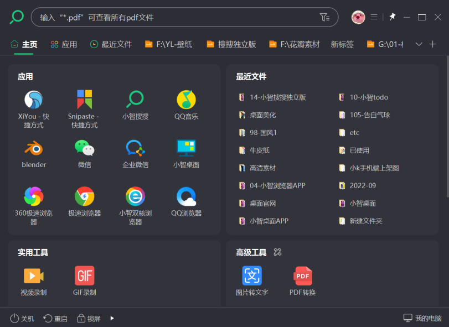449x327 pixels.
Task: Click the vertical scrollbar
Action: pyautogui.click(x=447, y=126)
